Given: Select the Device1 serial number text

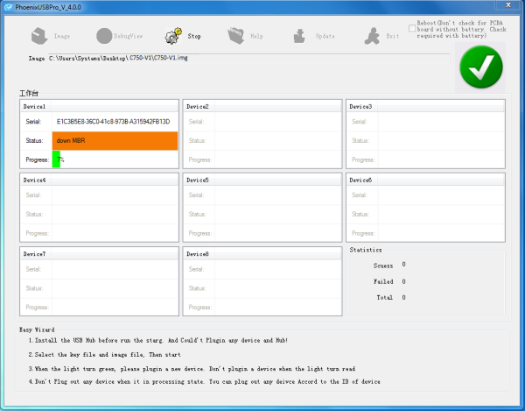Looking at the screenshot, I should (x=113, y=121).
